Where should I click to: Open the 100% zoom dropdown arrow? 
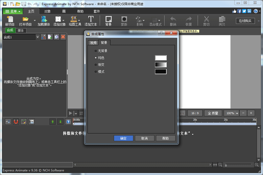(237, 113)
